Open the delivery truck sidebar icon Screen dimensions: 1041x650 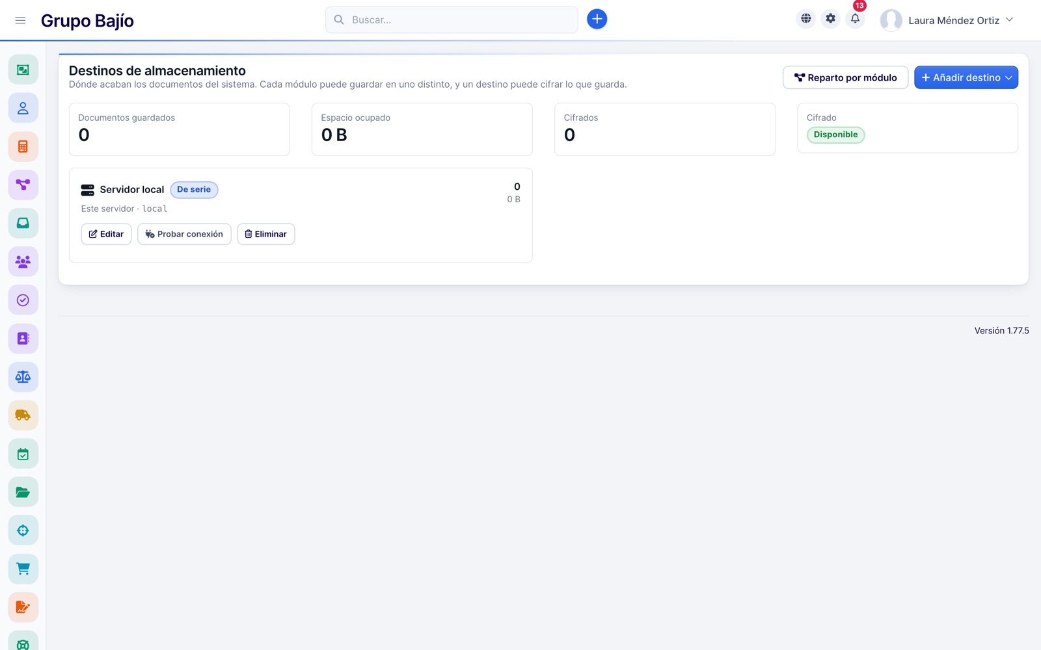23,415
